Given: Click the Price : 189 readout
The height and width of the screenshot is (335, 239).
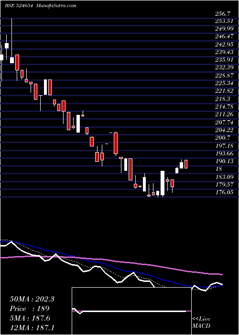Looking at the screenshot, I should click(30, 309).
